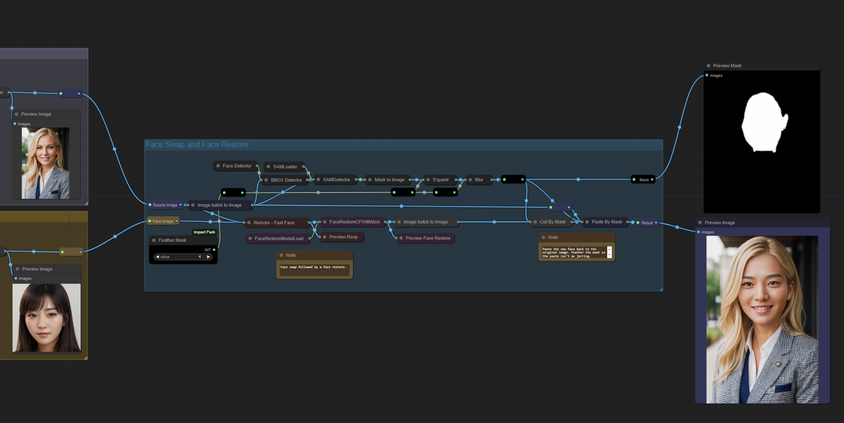
Task: Click the Preview Face Restore collapse dot
Action: pos(401,238)
